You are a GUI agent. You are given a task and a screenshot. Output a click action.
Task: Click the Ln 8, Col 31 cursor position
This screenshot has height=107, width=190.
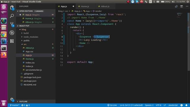coord(131,105)
